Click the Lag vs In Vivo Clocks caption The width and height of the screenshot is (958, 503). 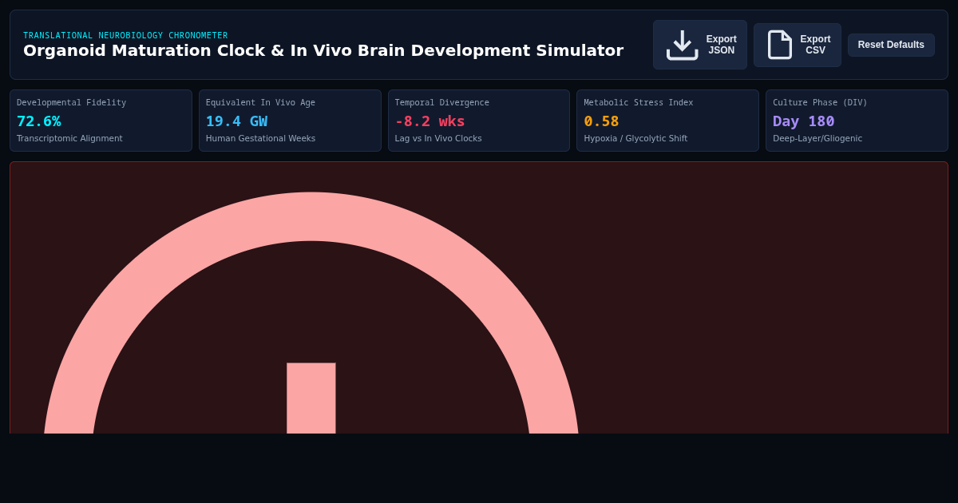(x=438, y=139)
